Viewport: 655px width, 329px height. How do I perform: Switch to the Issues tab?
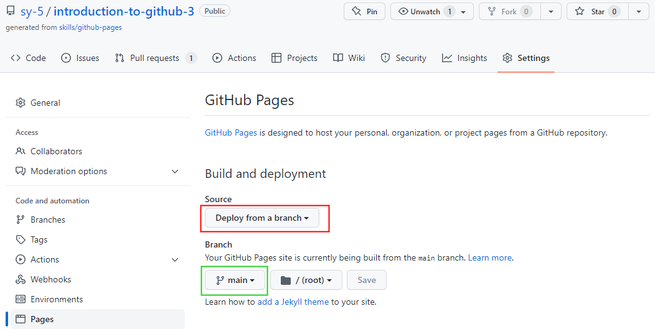pyautogui.click(x=80, y=58)
